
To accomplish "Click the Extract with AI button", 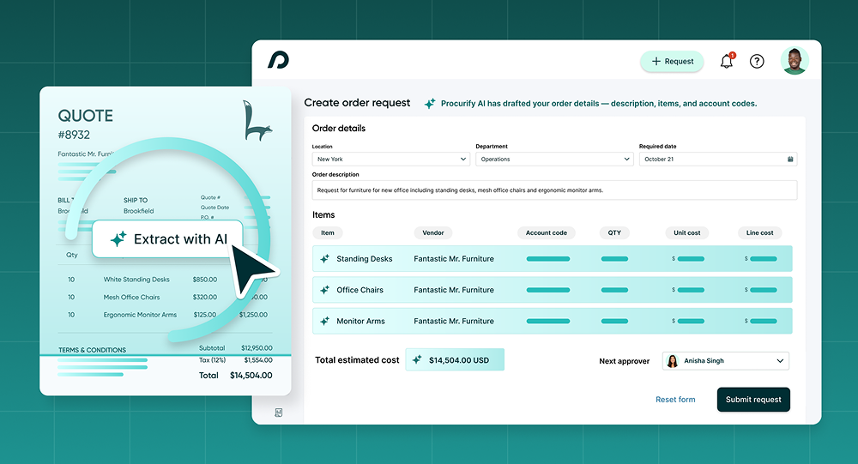I will coord(168,239).
